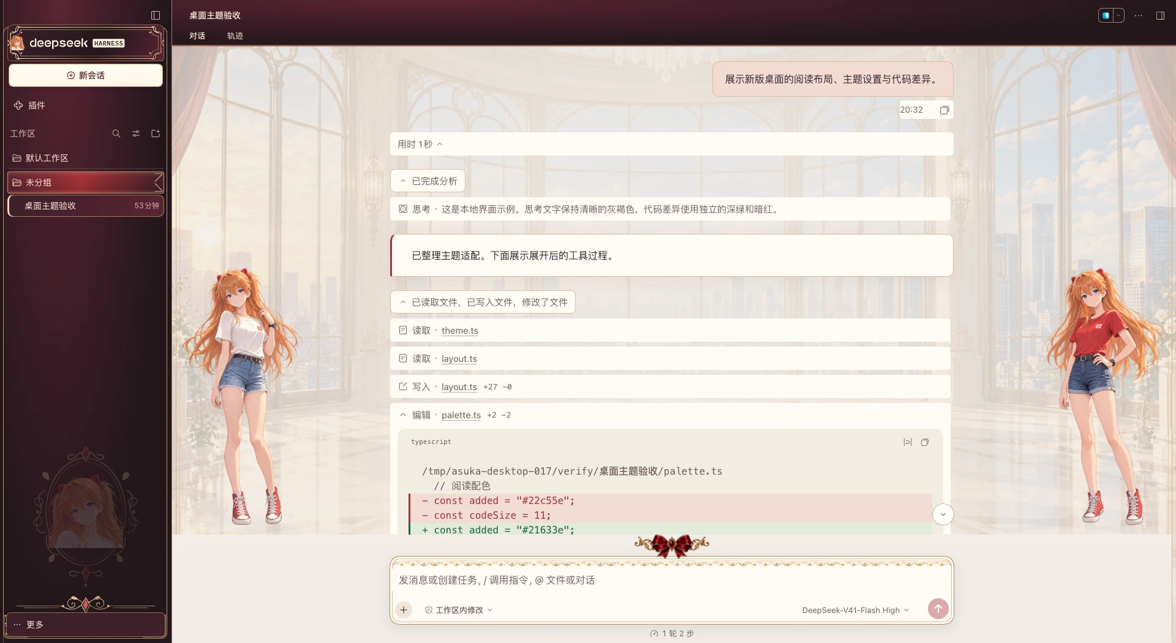Click the write icon next to 写入 layout.ts
The width and height of the screenshot is (1176, 643).
403,386
